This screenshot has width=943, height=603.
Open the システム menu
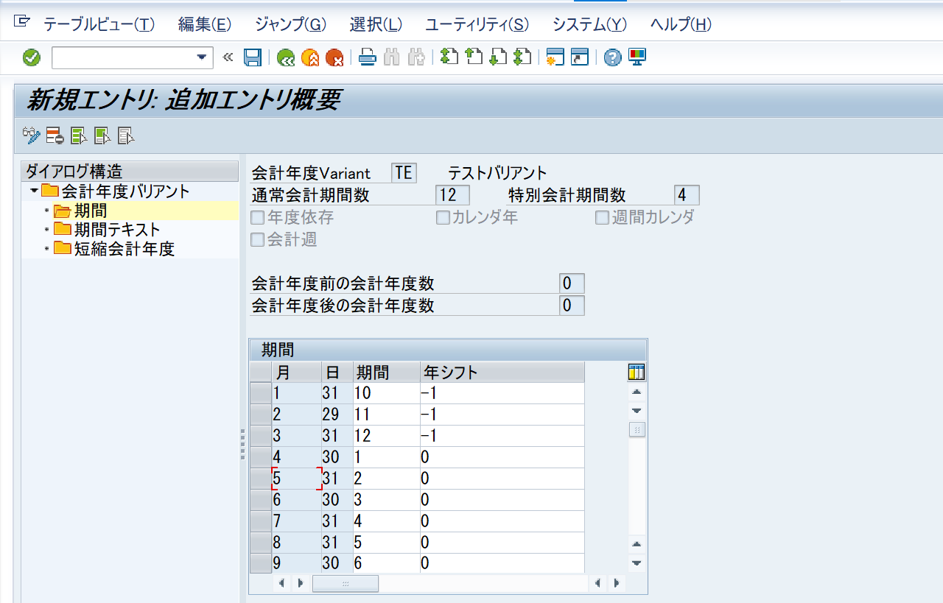pos(589,24)
